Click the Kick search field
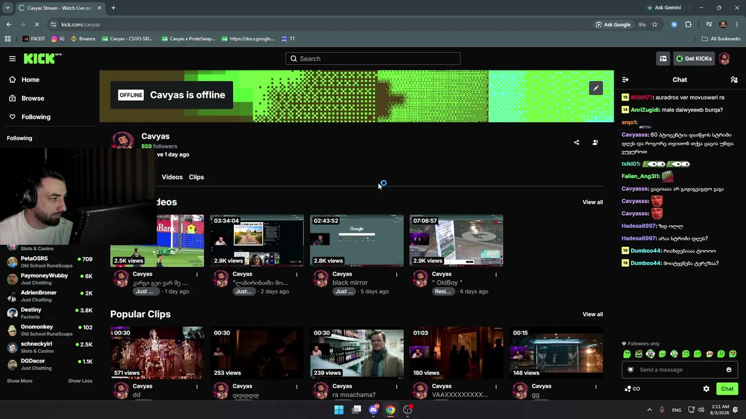The height and width of the screenshot is (419, 746). click(x=373, y=59)
